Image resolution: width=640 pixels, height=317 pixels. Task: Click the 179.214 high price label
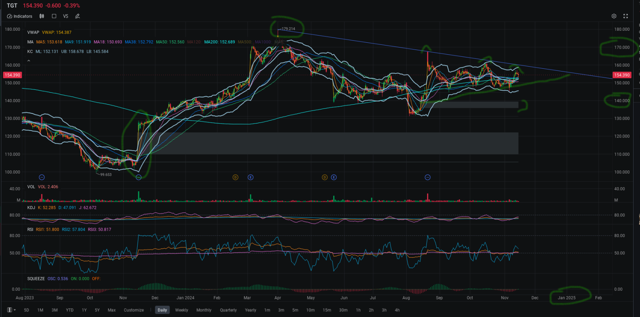click(288, 29)
